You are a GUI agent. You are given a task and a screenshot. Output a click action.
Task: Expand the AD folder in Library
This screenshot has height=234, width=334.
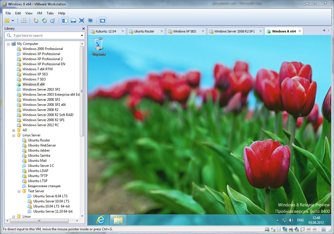(14, 130)
